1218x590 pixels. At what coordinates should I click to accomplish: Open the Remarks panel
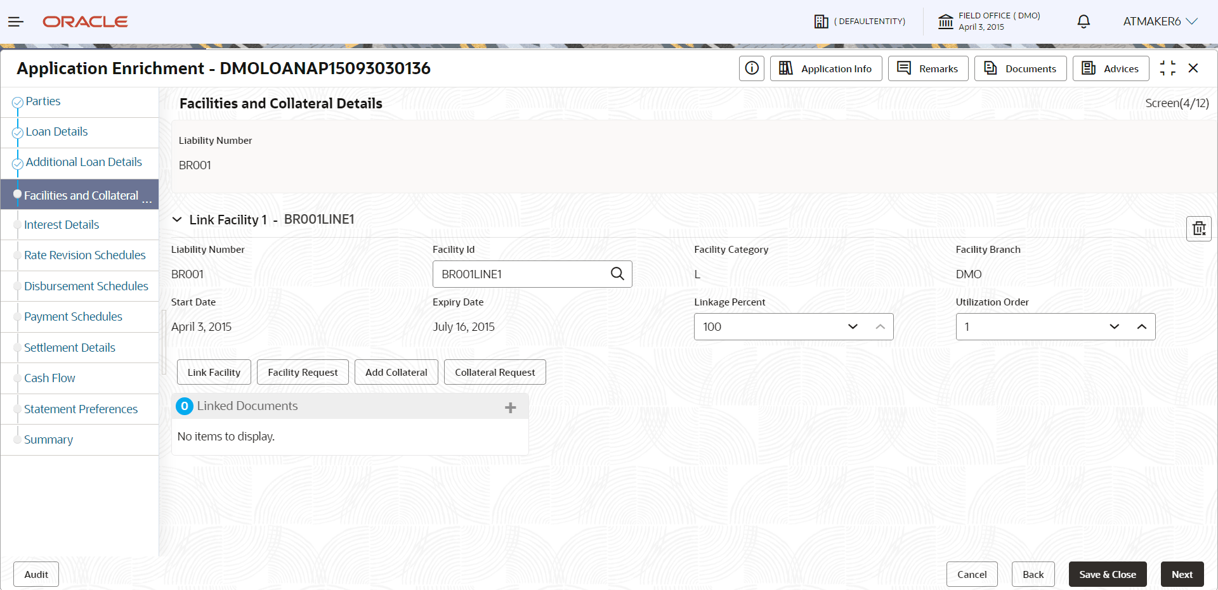928,68
